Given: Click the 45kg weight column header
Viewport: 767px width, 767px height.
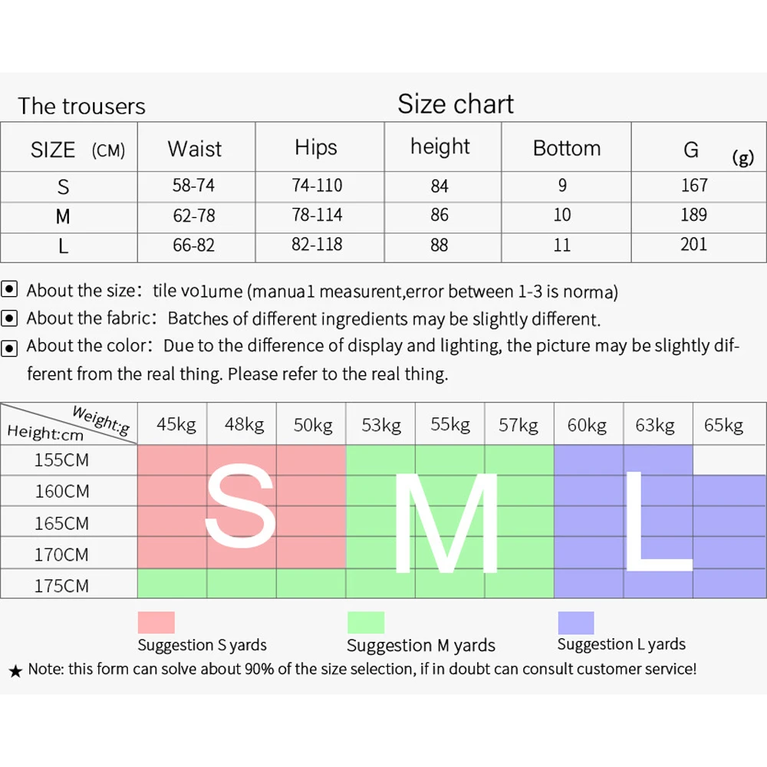Looking at the screenshot, I should pos(176,425).
